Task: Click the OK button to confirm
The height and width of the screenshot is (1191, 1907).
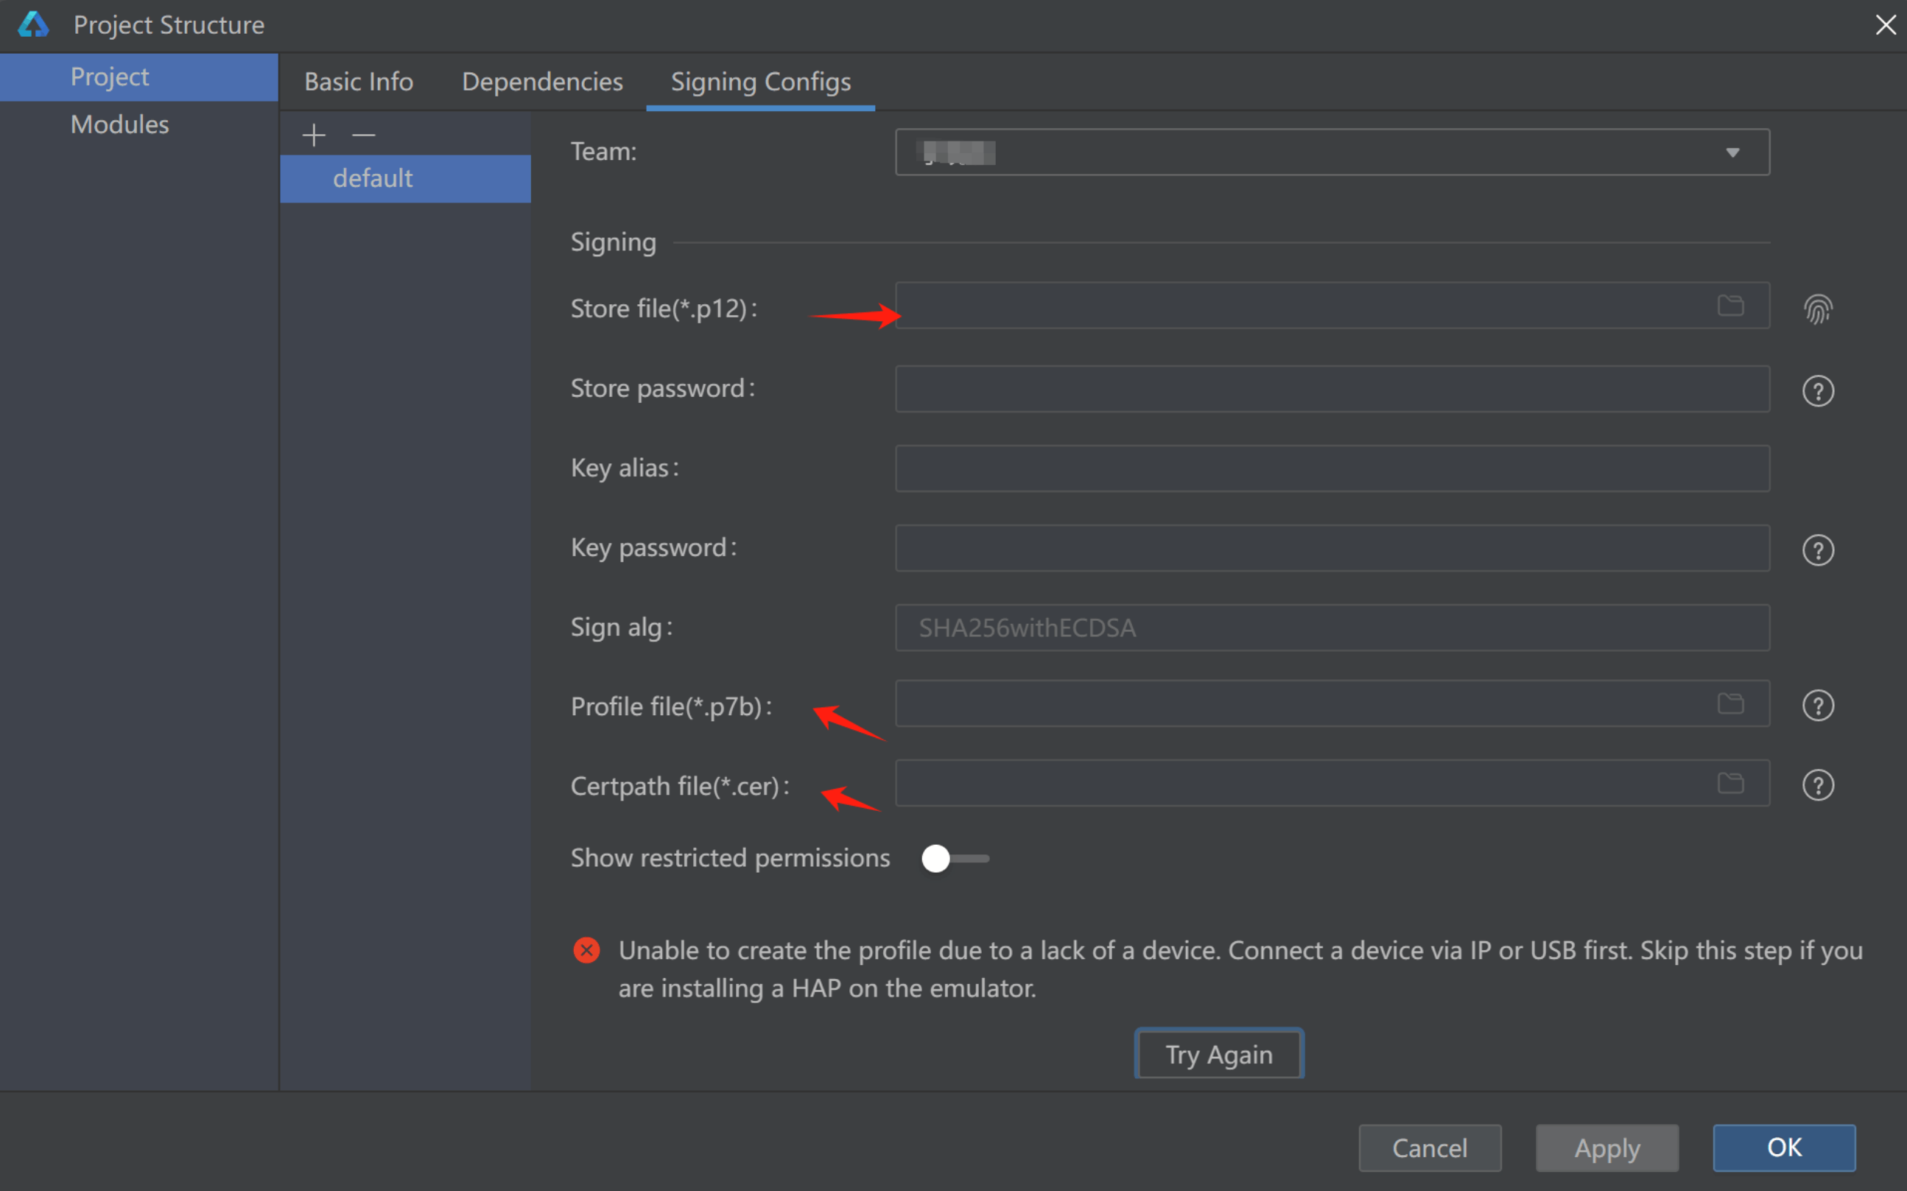Action: pos(1788,1147)
